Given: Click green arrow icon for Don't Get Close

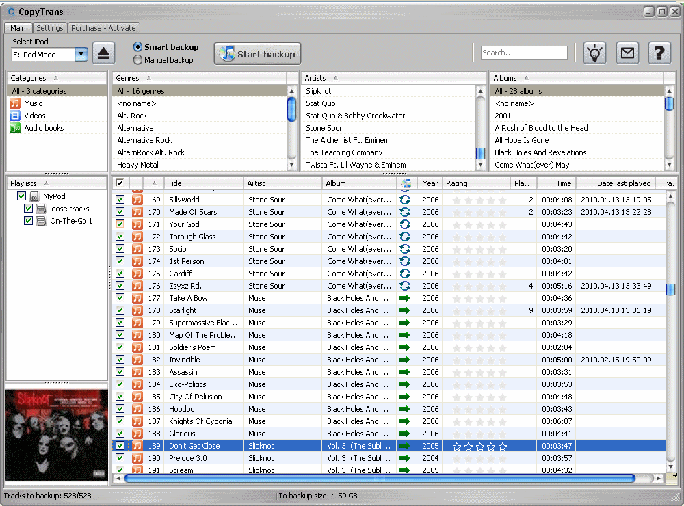Looking at the screenshot, I should pos(405,446).
